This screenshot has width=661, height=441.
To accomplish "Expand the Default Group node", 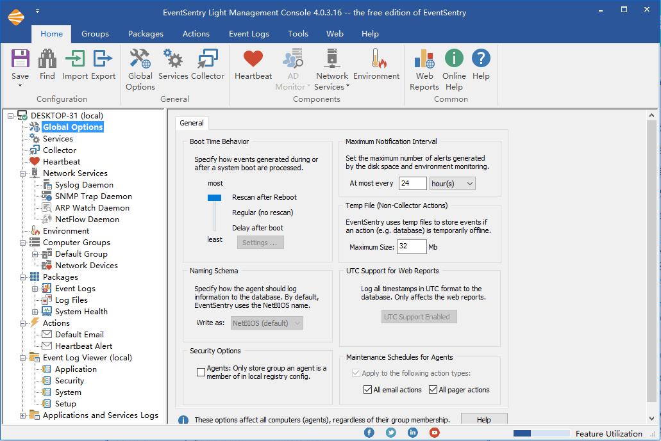I will coord(35,254).
